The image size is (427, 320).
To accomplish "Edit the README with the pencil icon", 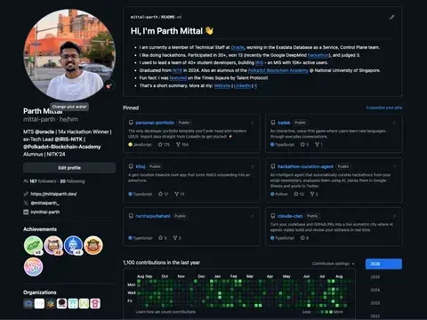I will click(x=391, y=17).
